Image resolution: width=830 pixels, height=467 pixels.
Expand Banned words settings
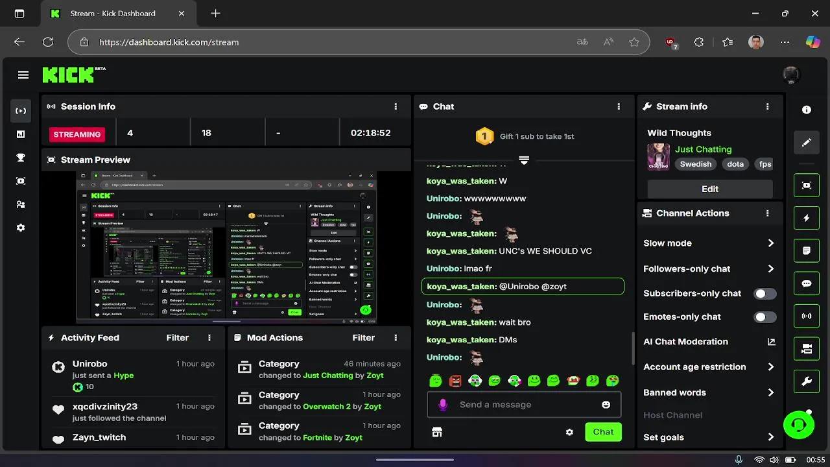[709, 392]
